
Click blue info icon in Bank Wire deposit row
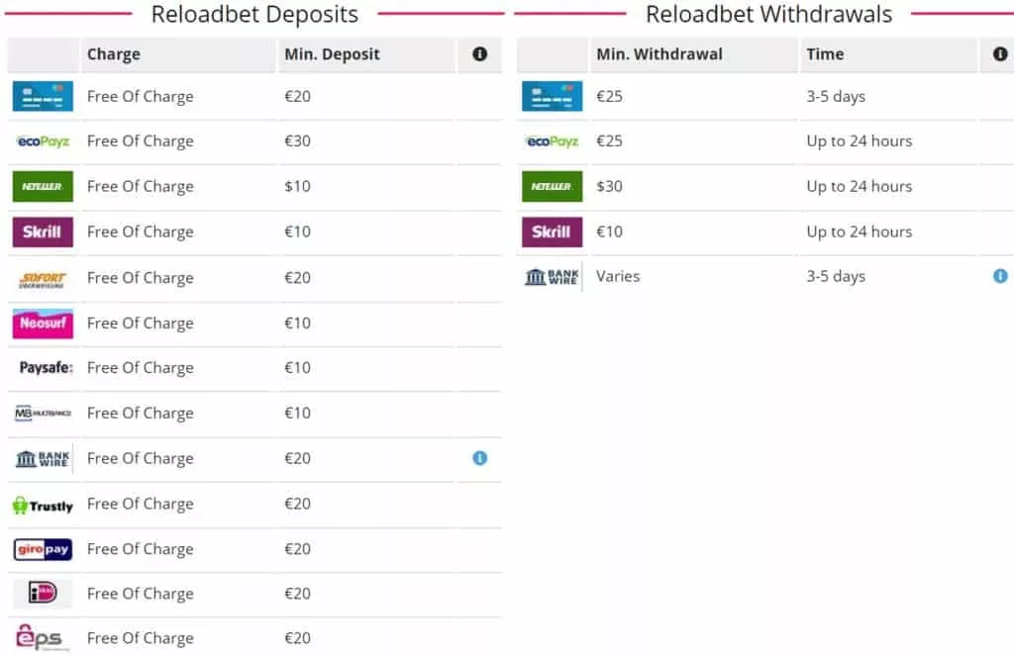coord(480,458)
